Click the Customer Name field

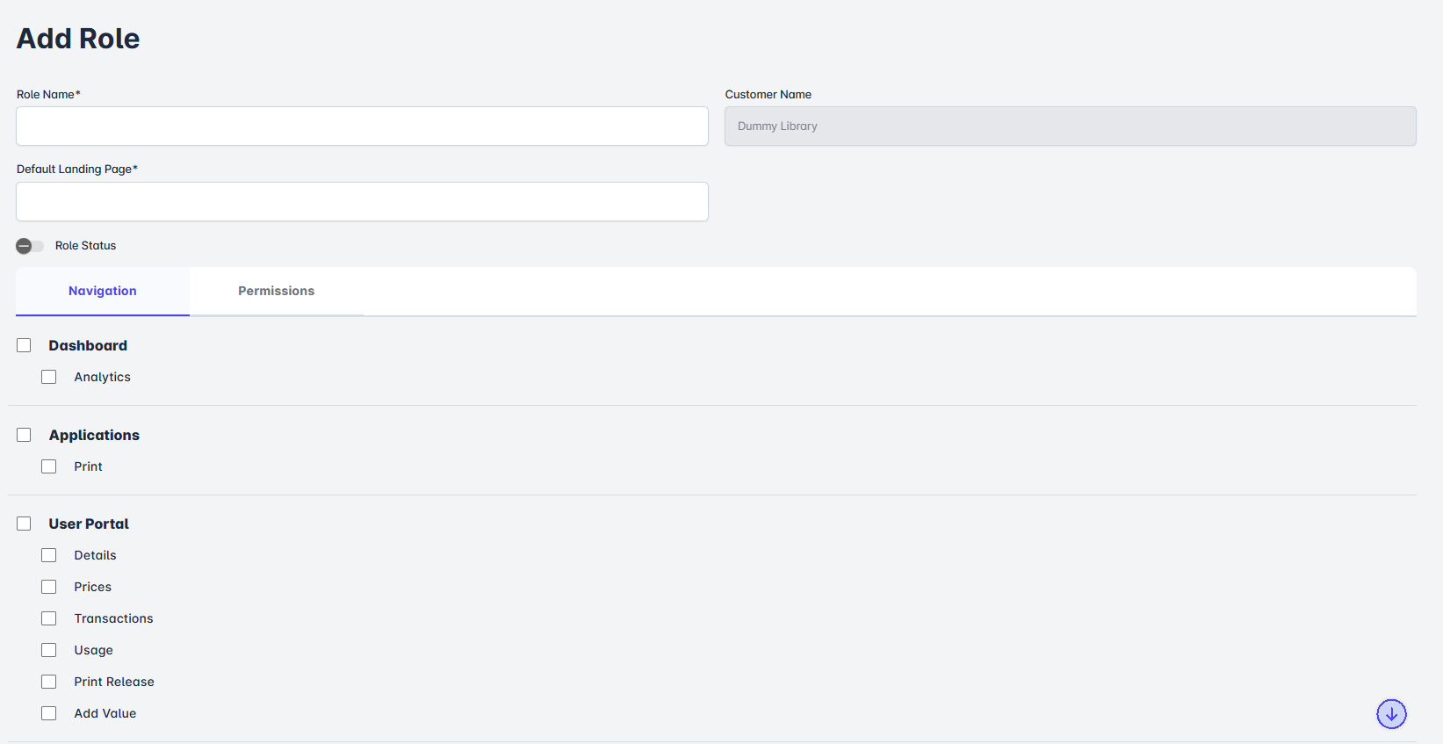click(x=1070, y=126)
